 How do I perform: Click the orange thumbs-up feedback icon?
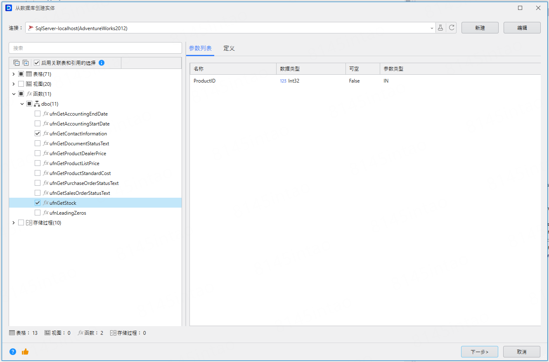coord(25,352)
